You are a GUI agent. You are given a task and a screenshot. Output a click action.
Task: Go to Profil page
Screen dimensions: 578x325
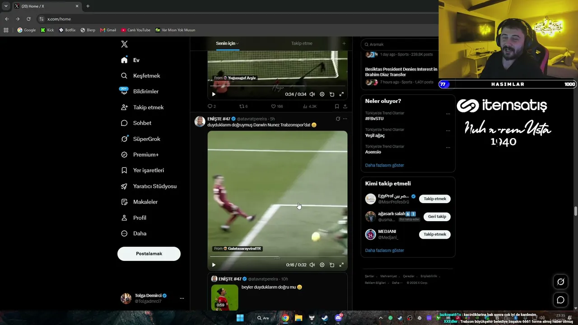(x=133, y=218)
